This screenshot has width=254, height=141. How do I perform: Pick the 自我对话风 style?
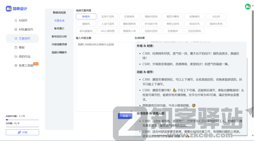pos(151,31)
